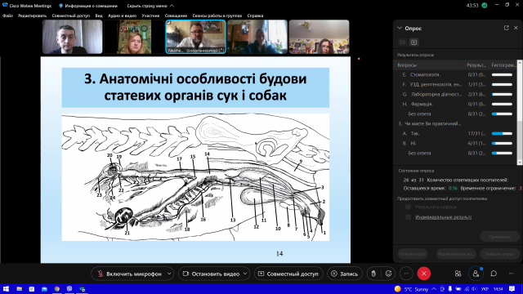Image resolution: width=523 pixels, height=294 pixels.
Task: Close the Опрос panel
Action: coord(516,28)
